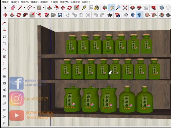Select the crosshair Position Camera tool
The image size is (171, 128).
click(x=126, y=15)
